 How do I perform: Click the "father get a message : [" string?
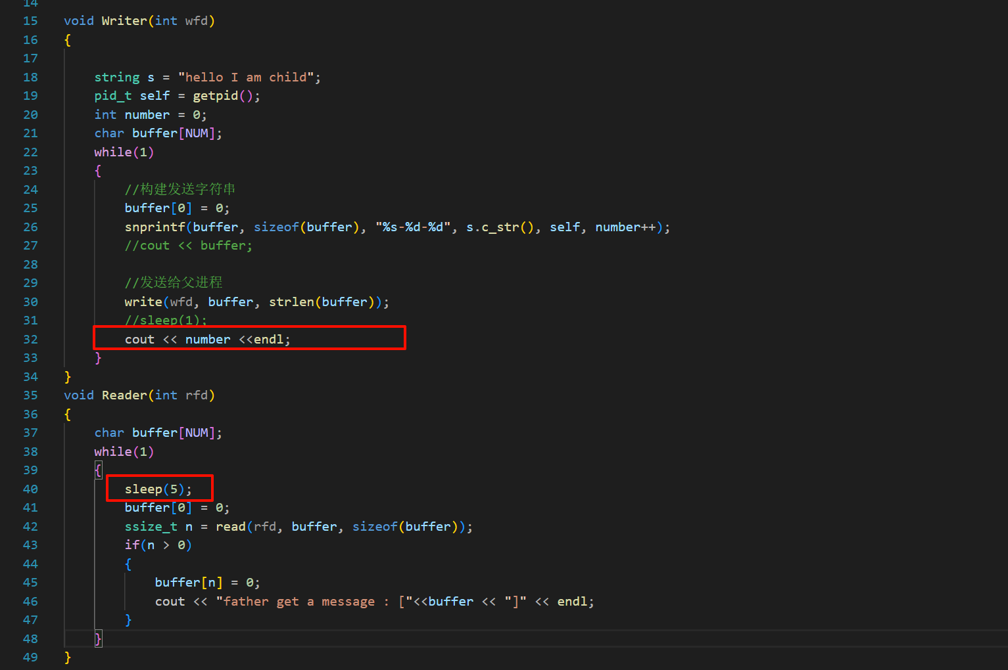(x=314, y=602)
